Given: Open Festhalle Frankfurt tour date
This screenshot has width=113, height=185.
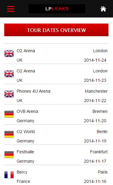Looking at the screenshot, I should [56, 155].
